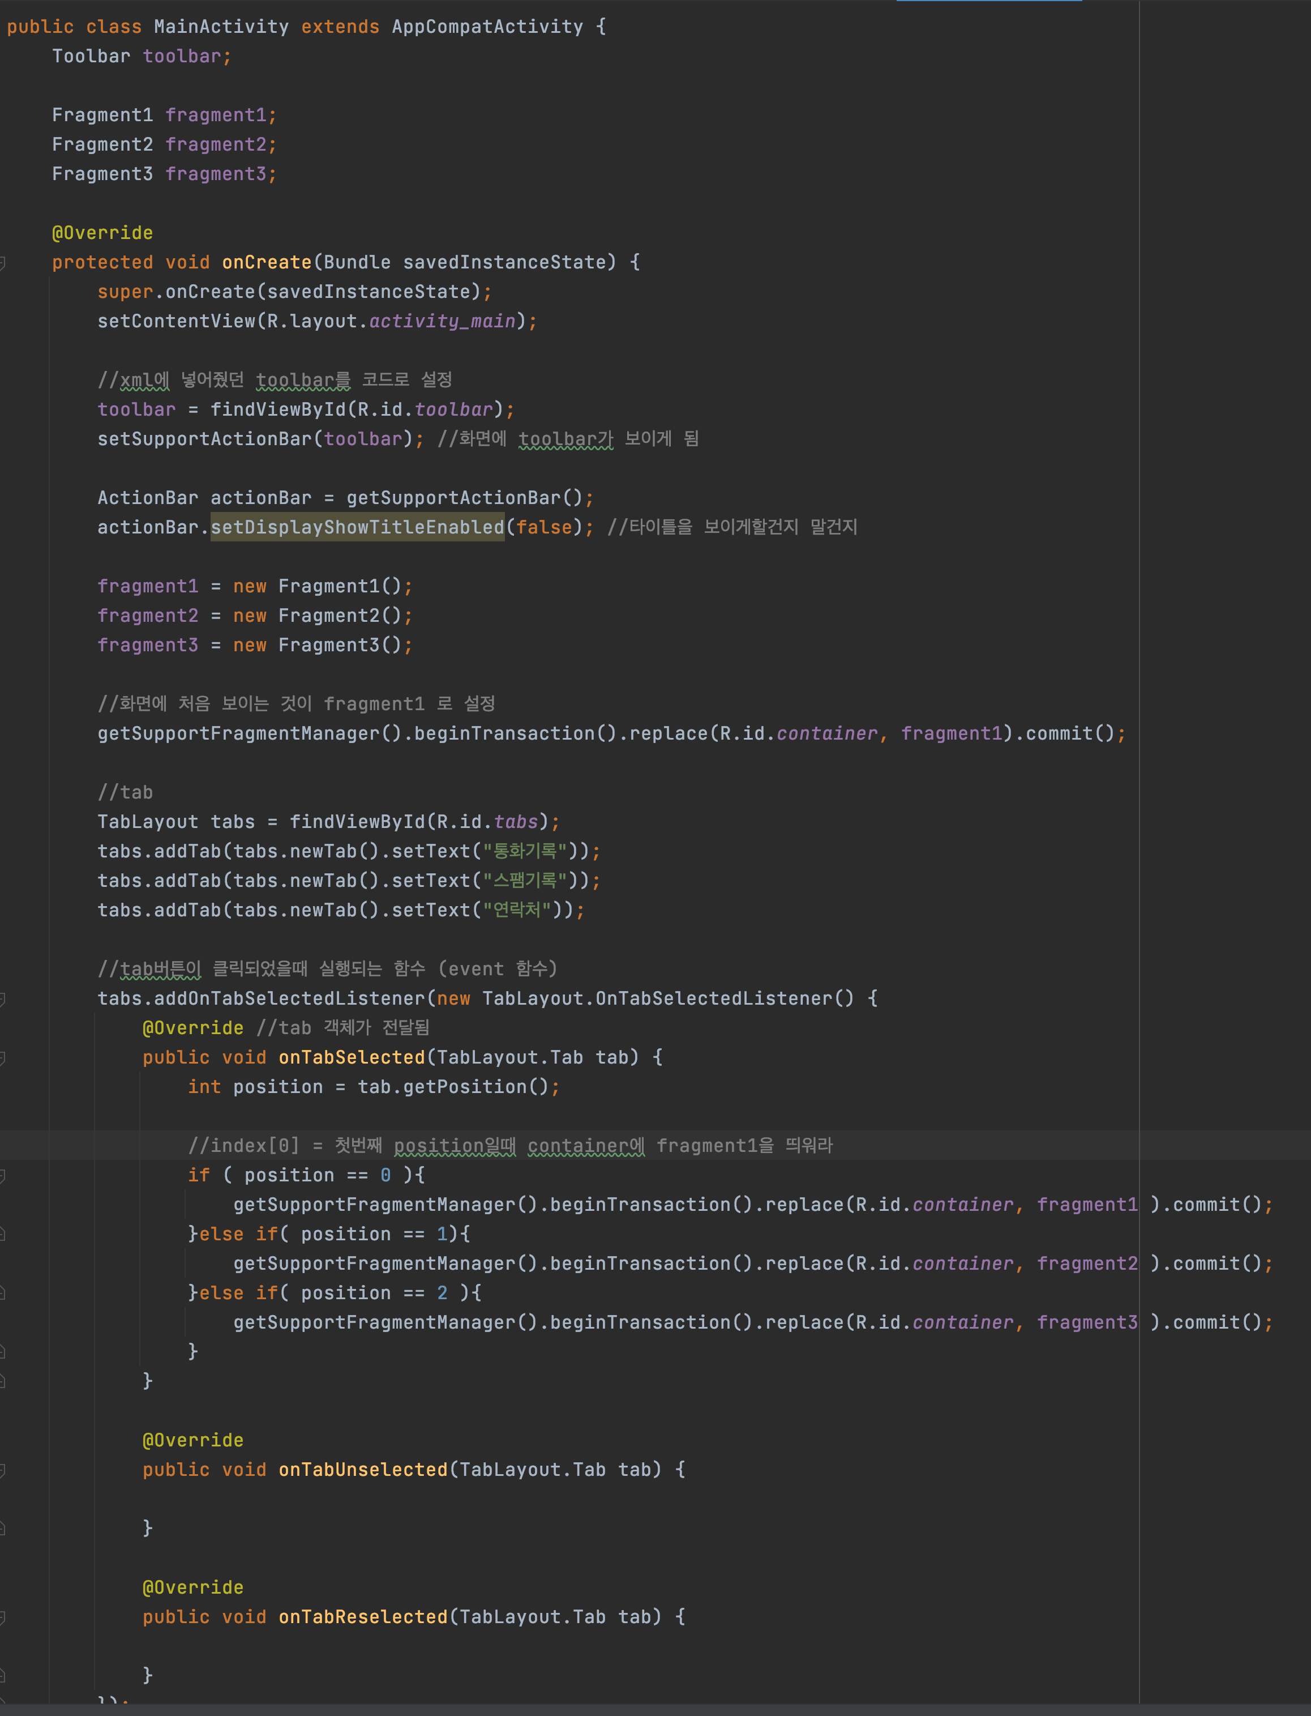
Task: Collapse the onCreate method fold marker
Action: [2, 263]
